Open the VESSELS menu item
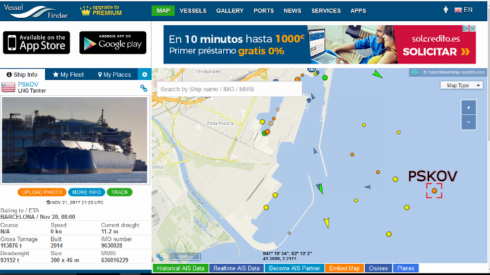 [193, 11]
